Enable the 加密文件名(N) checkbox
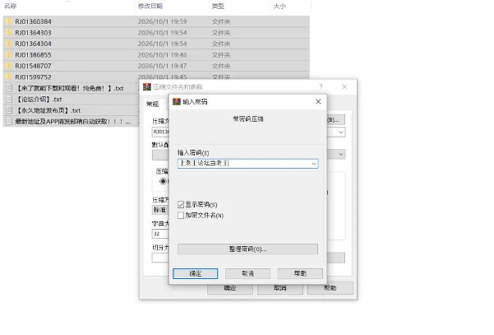The width and height of the screenshot is (494, 335). (181, 215)
